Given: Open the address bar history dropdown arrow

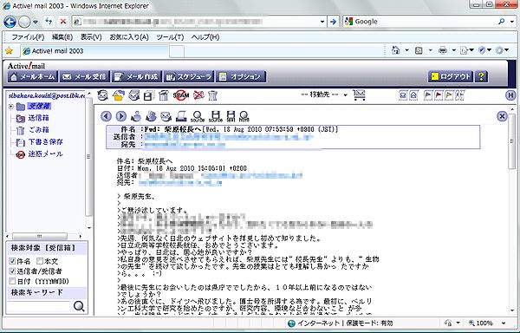Looking at the screenshot, I should (x=322, y=22).
